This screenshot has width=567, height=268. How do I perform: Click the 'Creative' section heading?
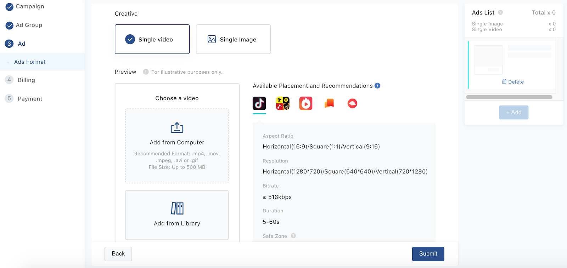[126, 14]
